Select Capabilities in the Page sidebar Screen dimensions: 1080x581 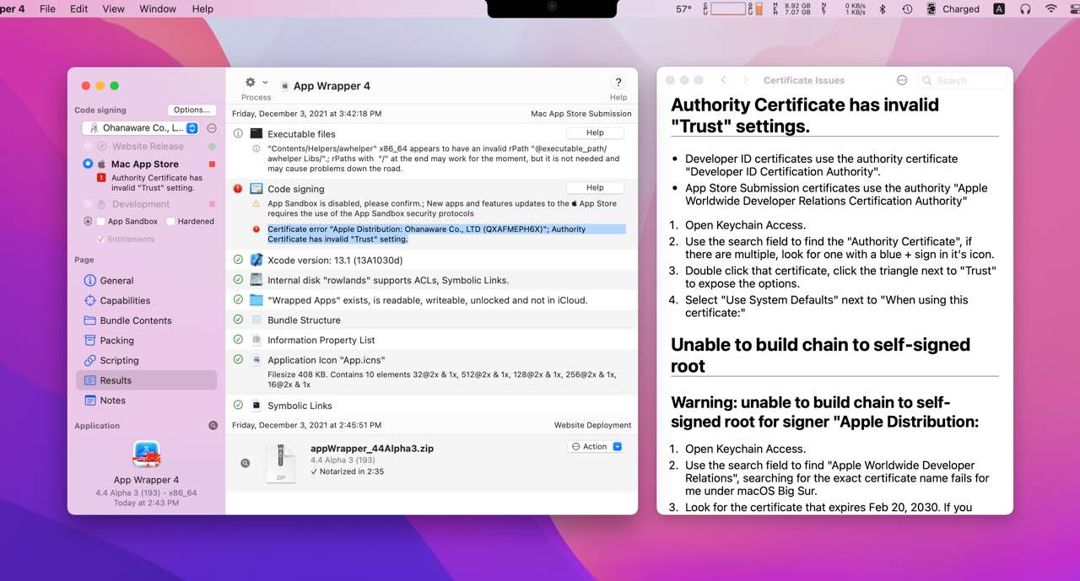coord(125,301)
